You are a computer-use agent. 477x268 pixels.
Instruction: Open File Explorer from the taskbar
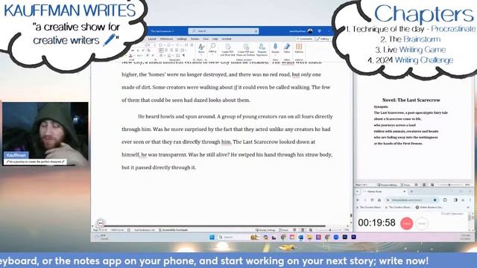coord(309,237)
